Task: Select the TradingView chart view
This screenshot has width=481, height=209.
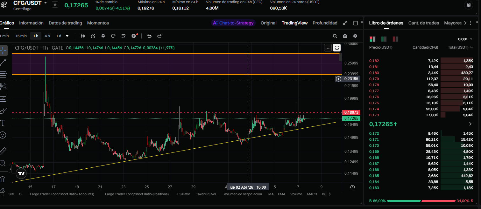Action: (x=295, y=23)
